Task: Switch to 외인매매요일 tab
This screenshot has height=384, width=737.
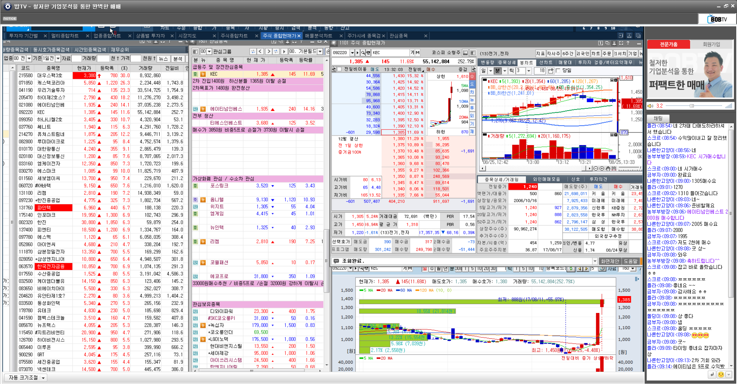Action: [546, 179]
